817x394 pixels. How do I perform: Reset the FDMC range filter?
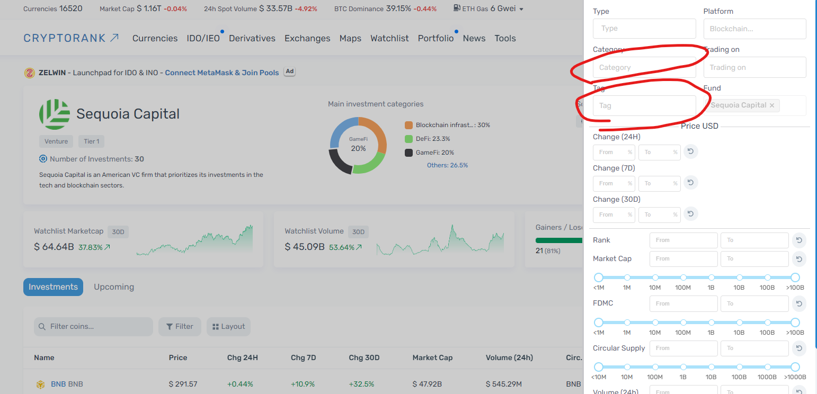pyautogui.click(x=798, y=304)
